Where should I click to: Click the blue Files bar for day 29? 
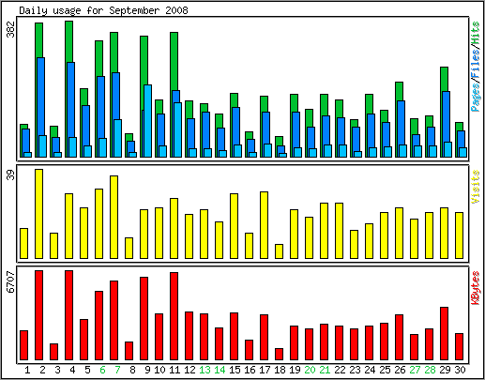447,116
